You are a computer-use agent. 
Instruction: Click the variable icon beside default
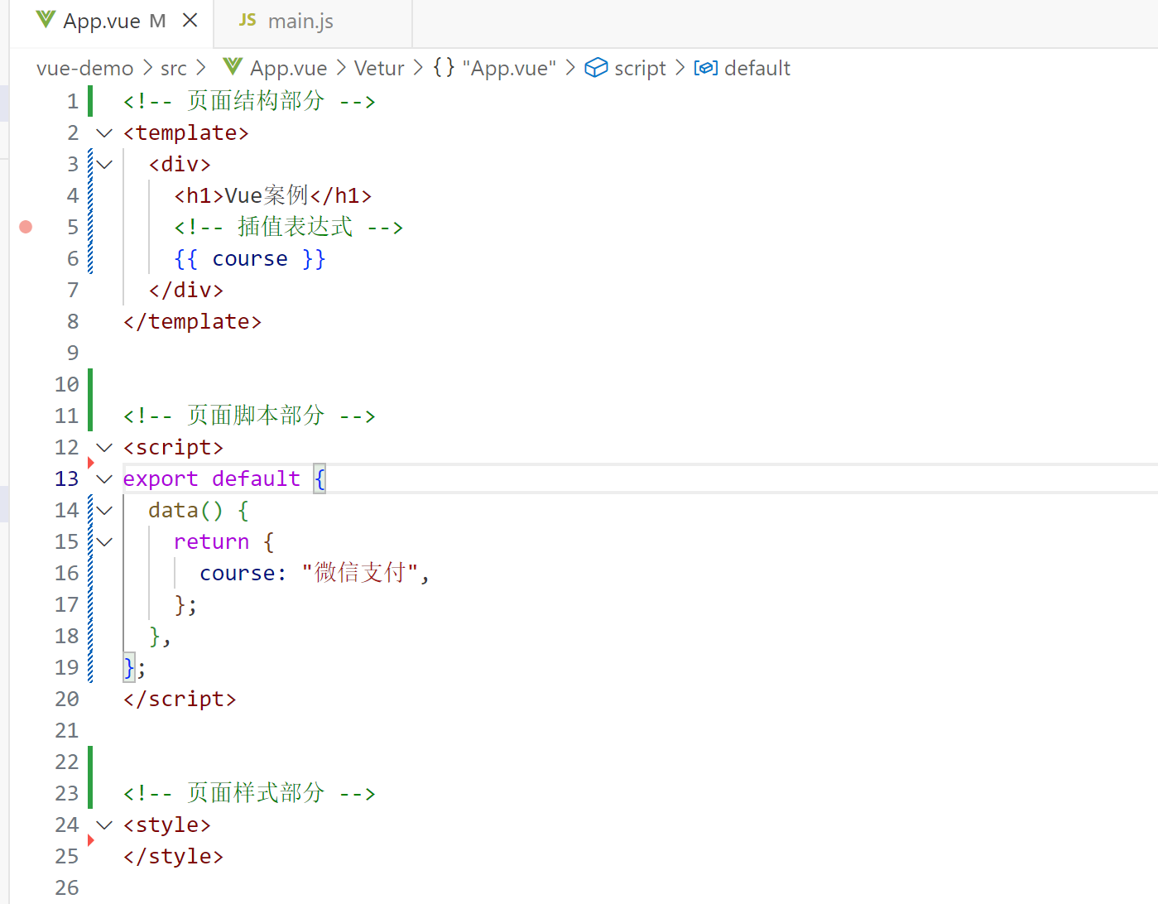click(x=706, y=68)
